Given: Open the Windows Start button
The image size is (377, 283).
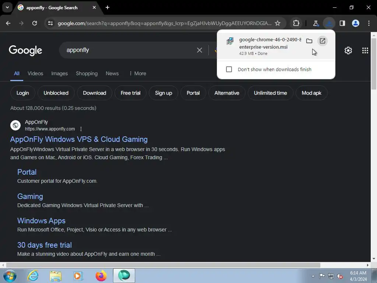Looking at the screenshot, I should (x=10, y=276).
